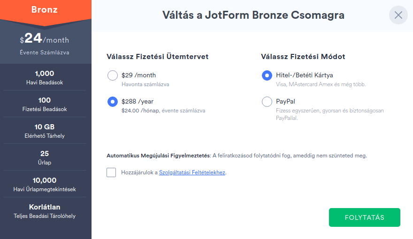The width and height of the screenshot is (413, 239).
Task: Tick the terms of service agreement checkbox
Action: click(111, 172)
